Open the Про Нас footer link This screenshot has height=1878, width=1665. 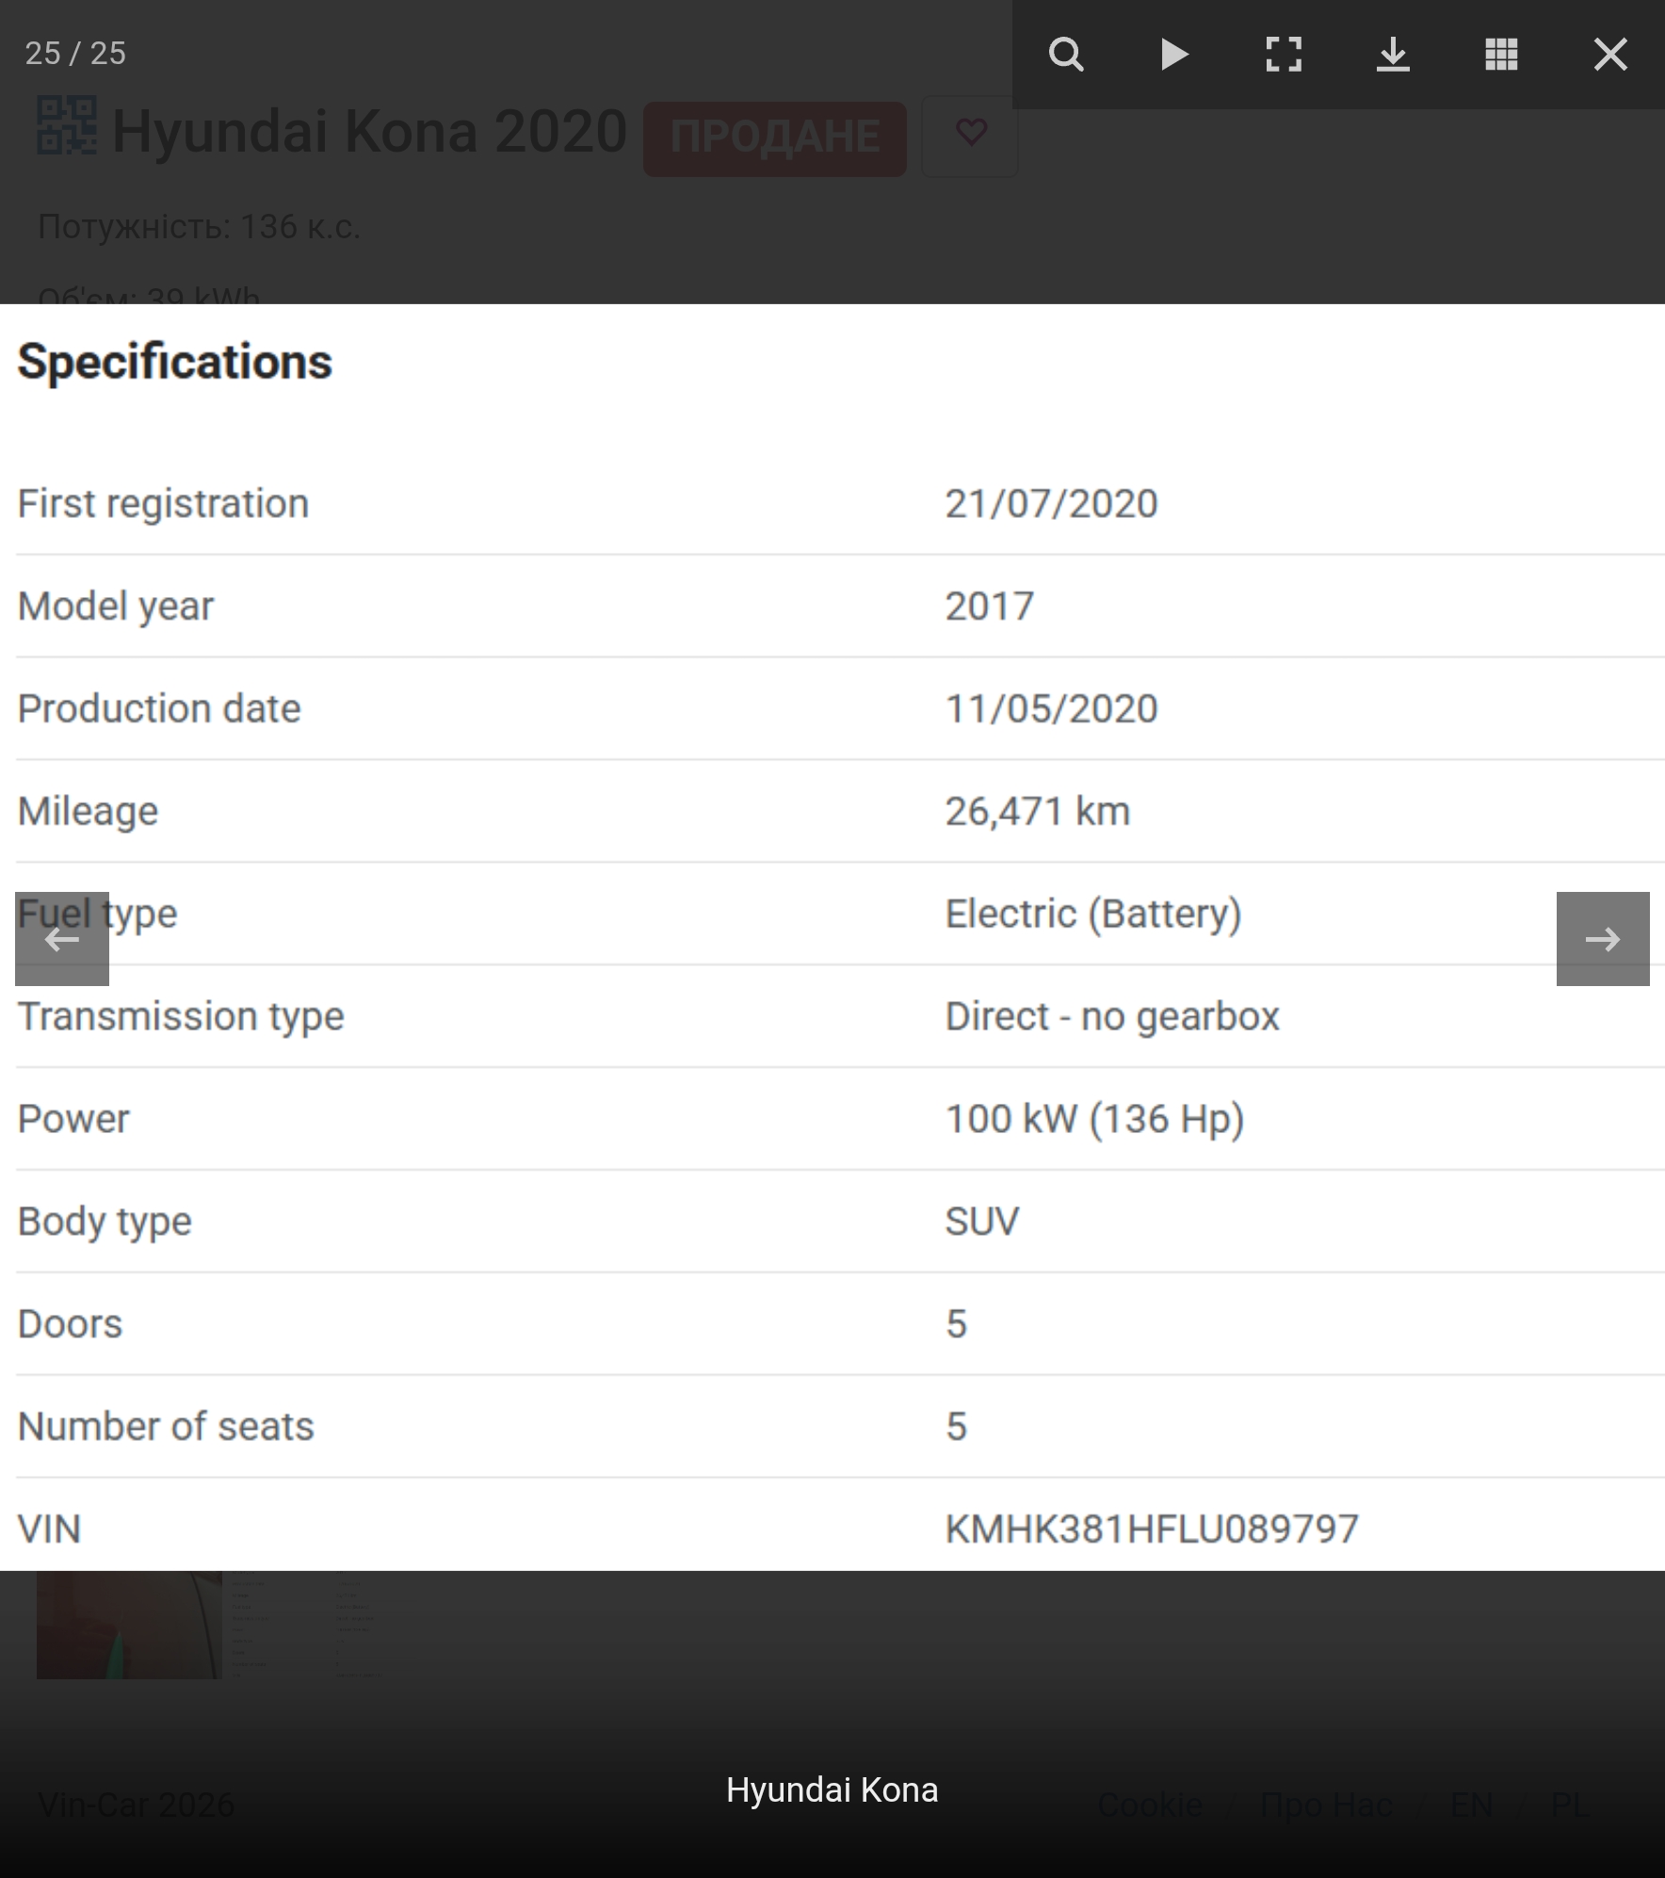(x=1326, y=1805)
